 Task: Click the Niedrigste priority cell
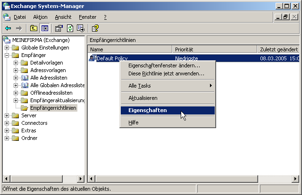click(186, 58)
